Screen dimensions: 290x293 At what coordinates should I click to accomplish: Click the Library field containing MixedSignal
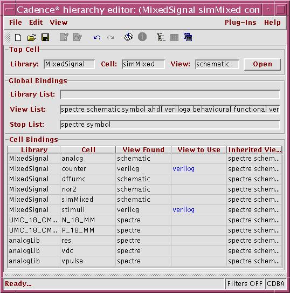tap(69, 64)
